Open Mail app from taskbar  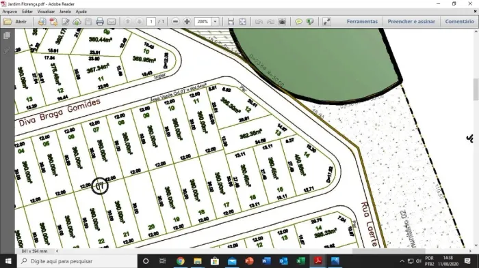coord(232,261)
